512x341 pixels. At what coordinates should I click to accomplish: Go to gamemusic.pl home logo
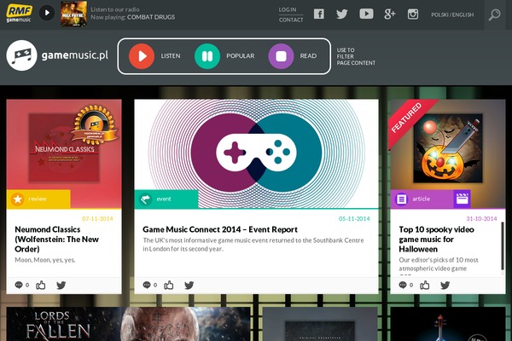pos(58,56)
